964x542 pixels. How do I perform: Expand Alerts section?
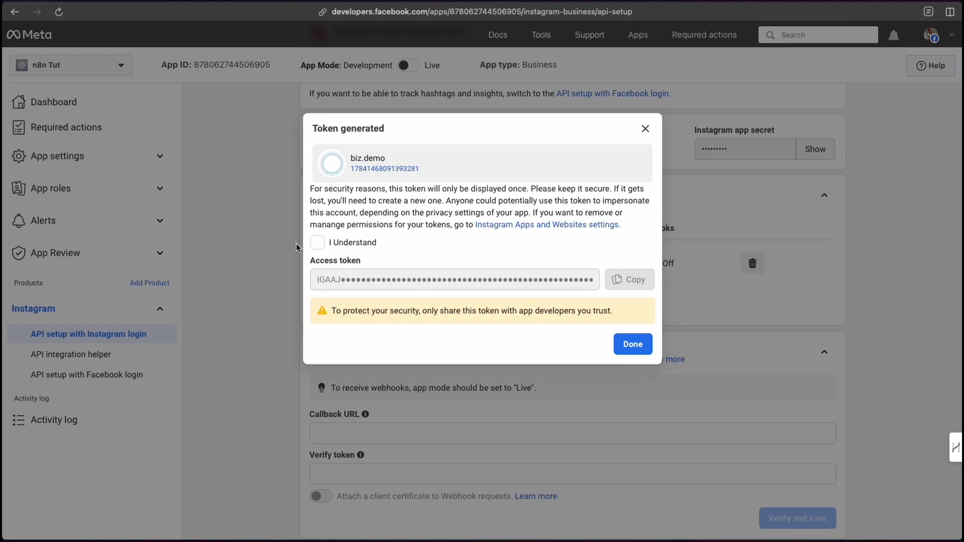160,221
